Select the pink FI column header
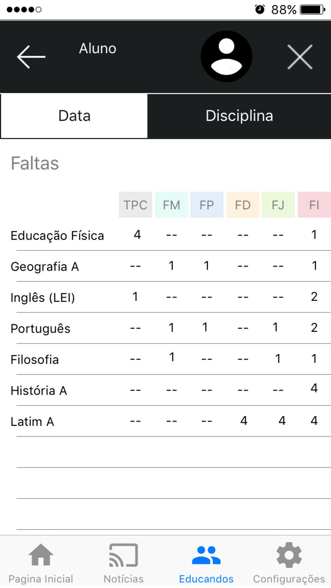The image size is (331, 588). (314, 205)
